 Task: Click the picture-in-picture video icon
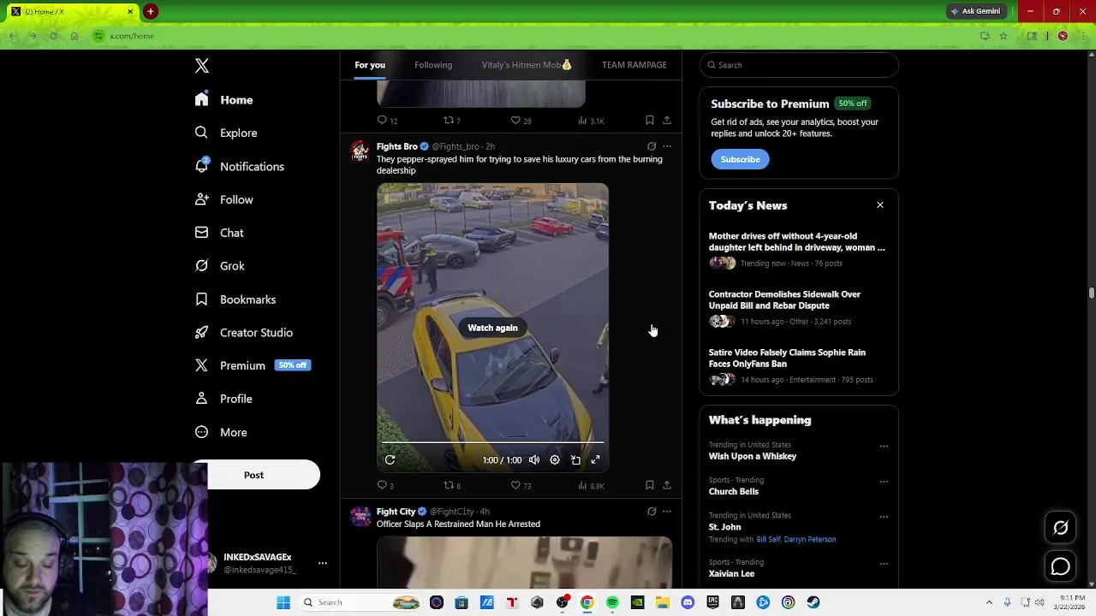pos(575,460)
